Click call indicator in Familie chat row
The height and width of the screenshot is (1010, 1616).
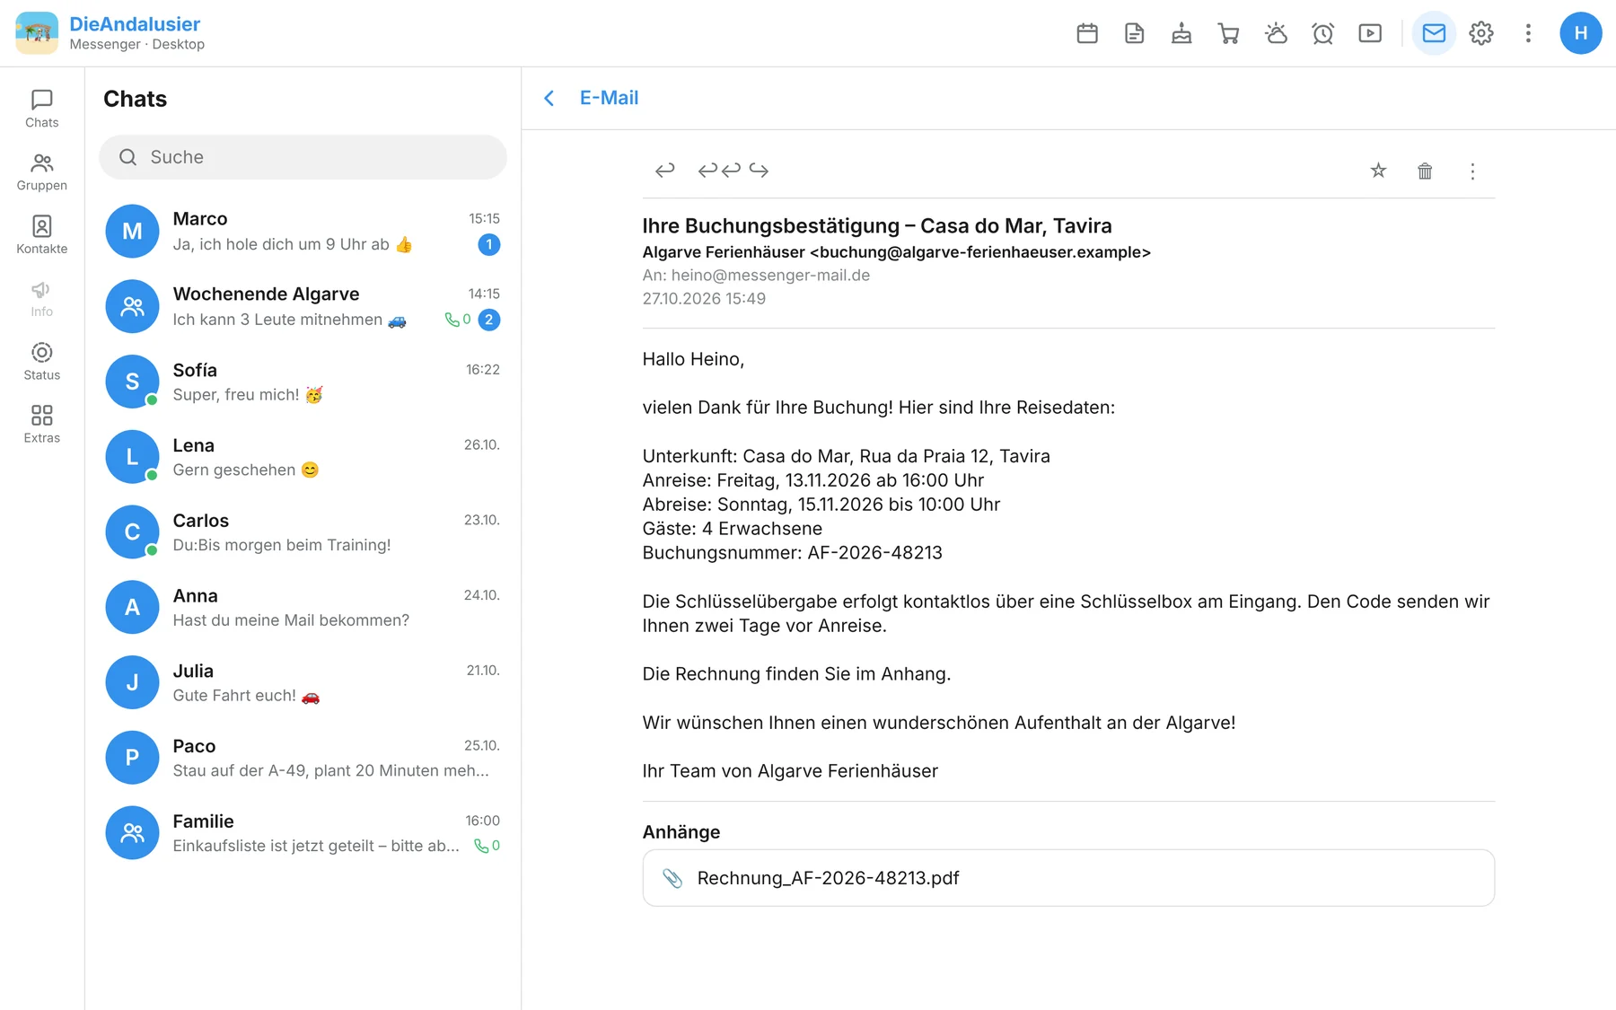pos(487,846)
